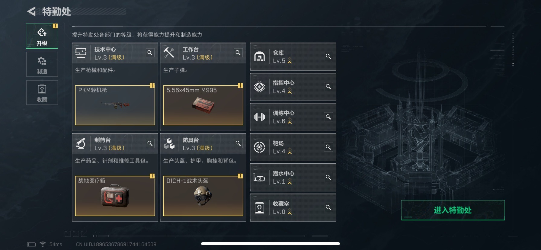Click magnifier icon for 靶场
This screenshot has width=541, height=250.
click(328, 147)
